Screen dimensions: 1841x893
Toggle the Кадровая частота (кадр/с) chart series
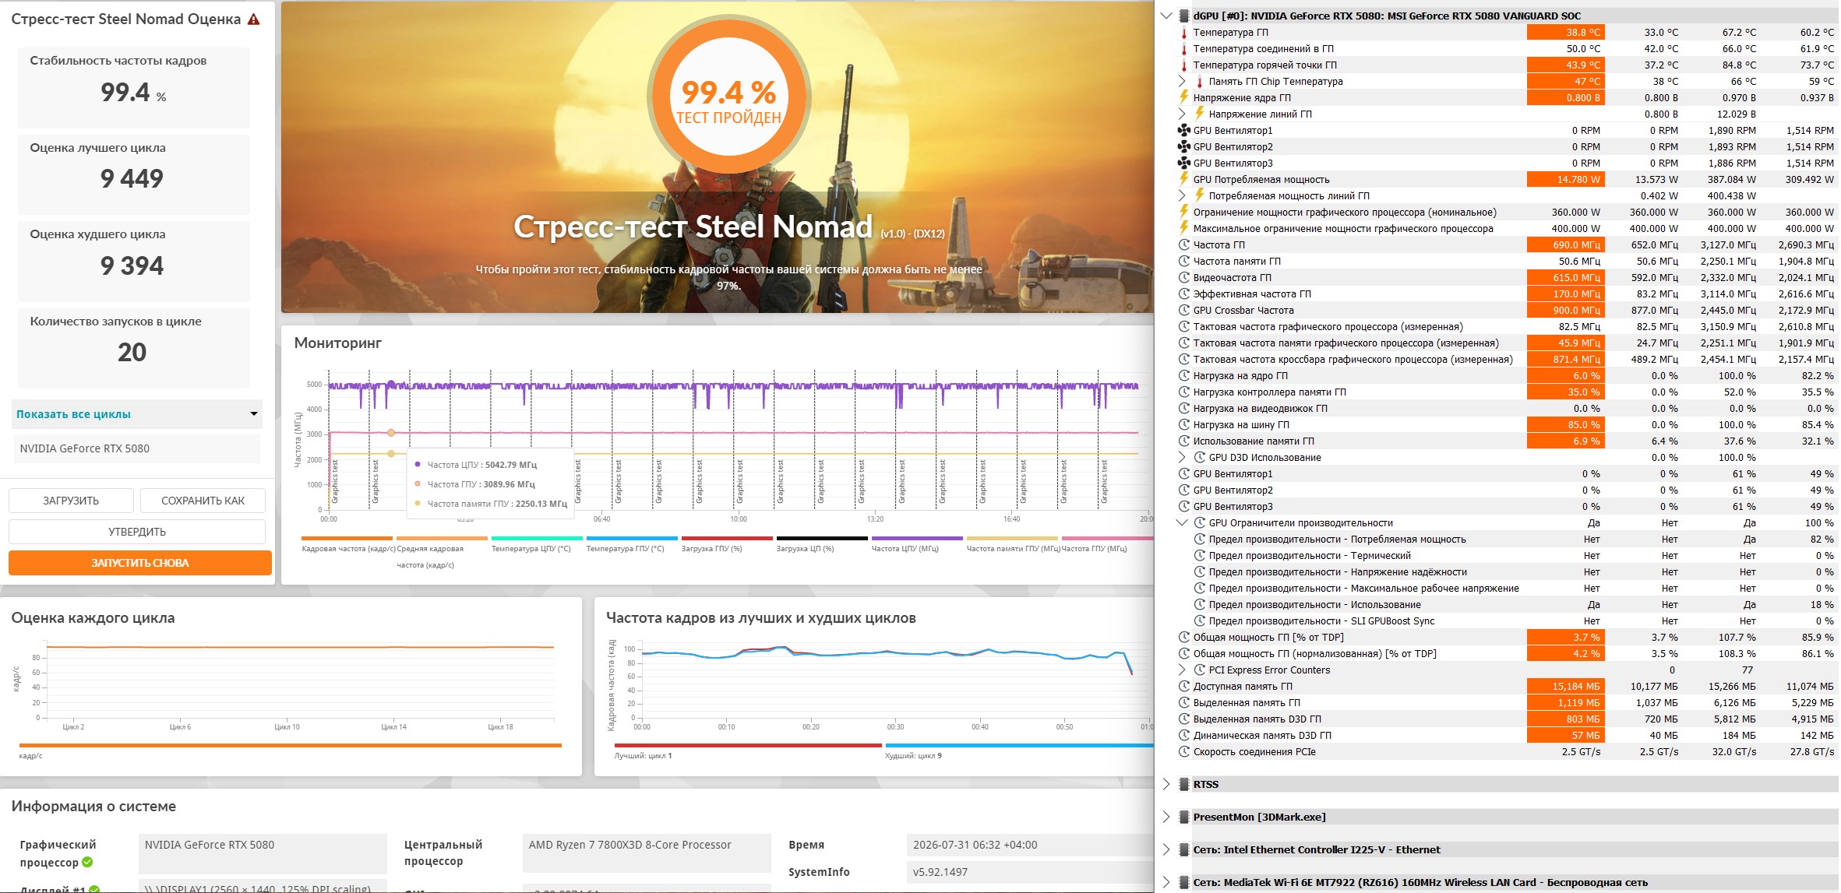tap(347, 545)
